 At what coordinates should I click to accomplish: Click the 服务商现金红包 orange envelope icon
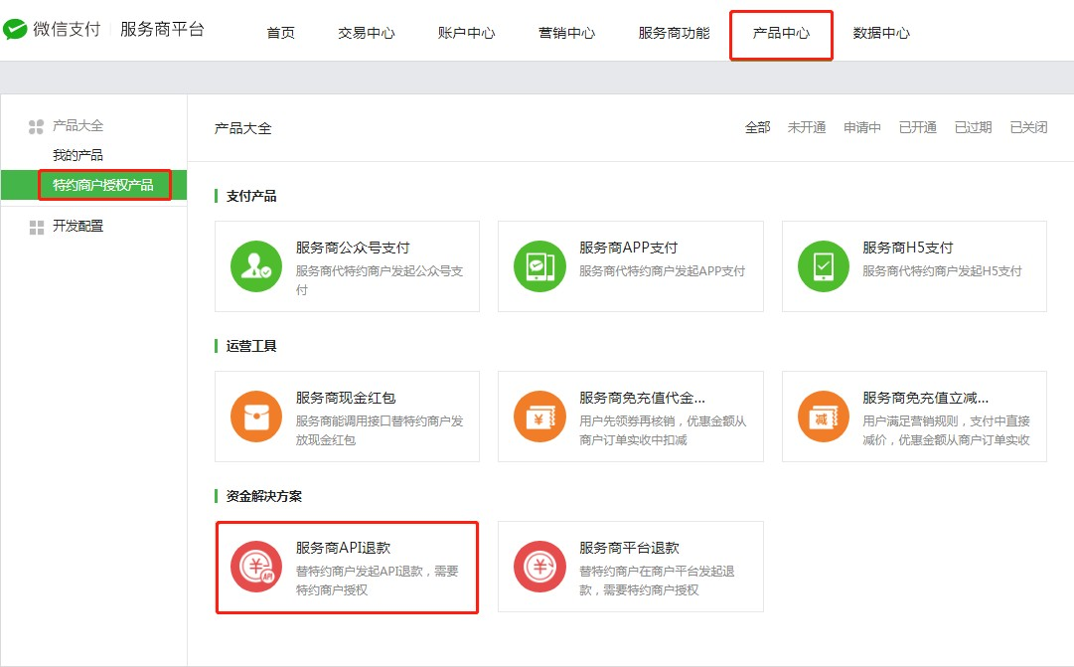(x=256, y=417)
